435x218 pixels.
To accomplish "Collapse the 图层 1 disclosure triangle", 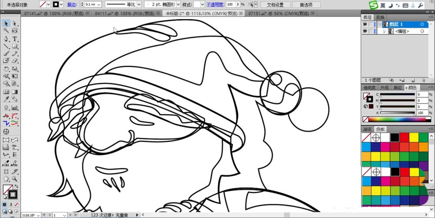I will pyautogui.click(x=379, y=24).
